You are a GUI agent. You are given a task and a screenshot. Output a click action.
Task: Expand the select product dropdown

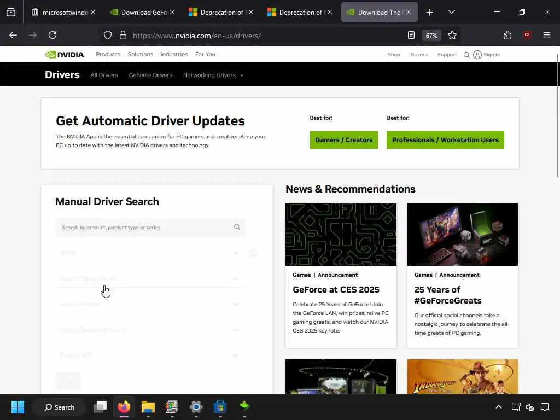(x=150, y=304)
